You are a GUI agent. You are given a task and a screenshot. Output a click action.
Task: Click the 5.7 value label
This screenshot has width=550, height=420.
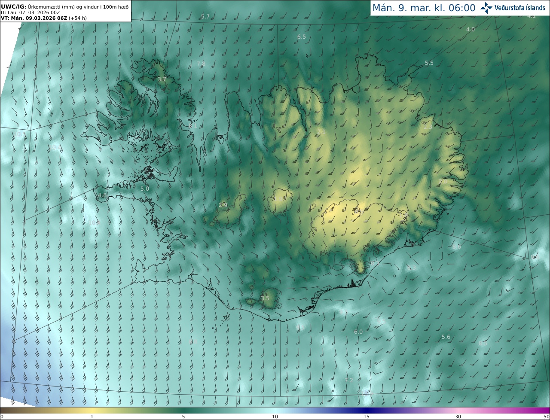[205, 16]
